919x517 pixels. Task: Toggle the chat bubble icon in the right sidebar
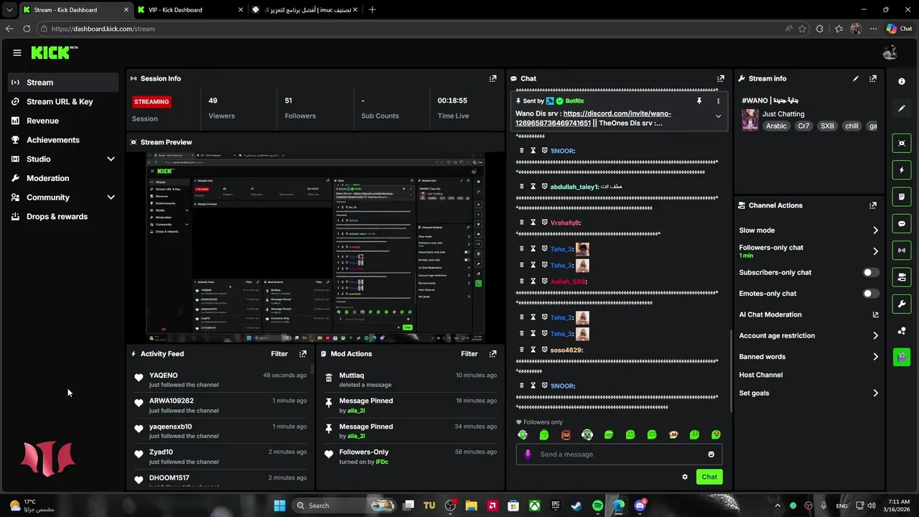coord(902,223)
